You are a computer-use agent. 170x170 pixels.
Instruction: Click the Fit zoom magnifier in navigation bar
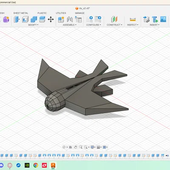(86, 147)
